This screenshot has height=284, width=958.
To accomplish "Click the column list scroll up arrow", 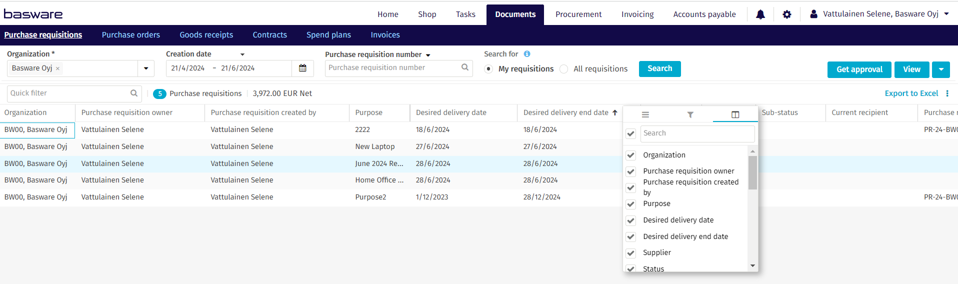I will [752, 151].
